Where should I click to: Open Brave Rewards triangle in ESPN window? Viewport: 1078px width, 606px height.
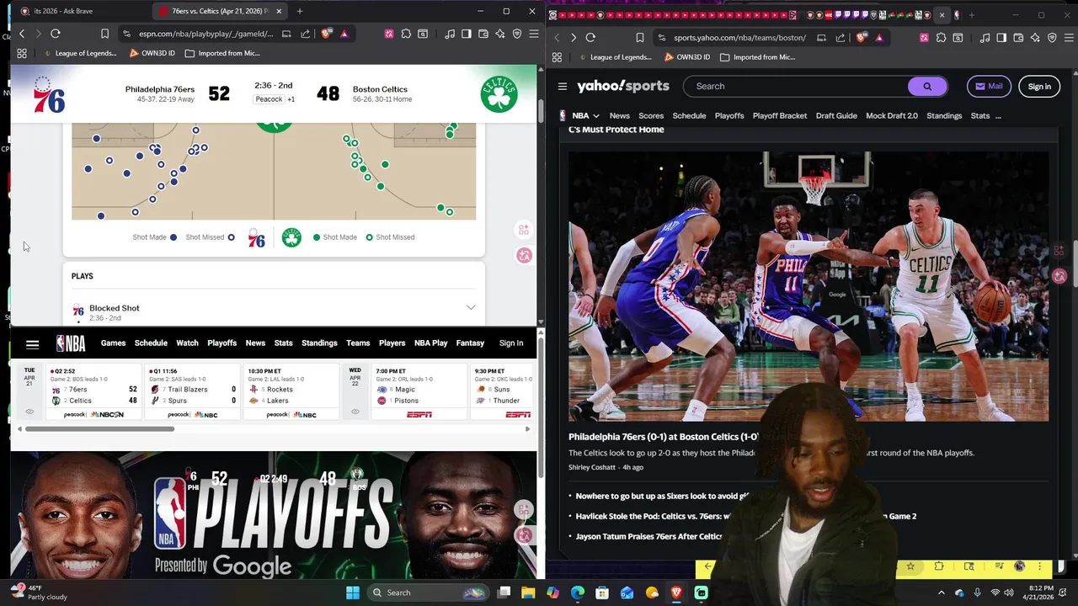point(344,34)
